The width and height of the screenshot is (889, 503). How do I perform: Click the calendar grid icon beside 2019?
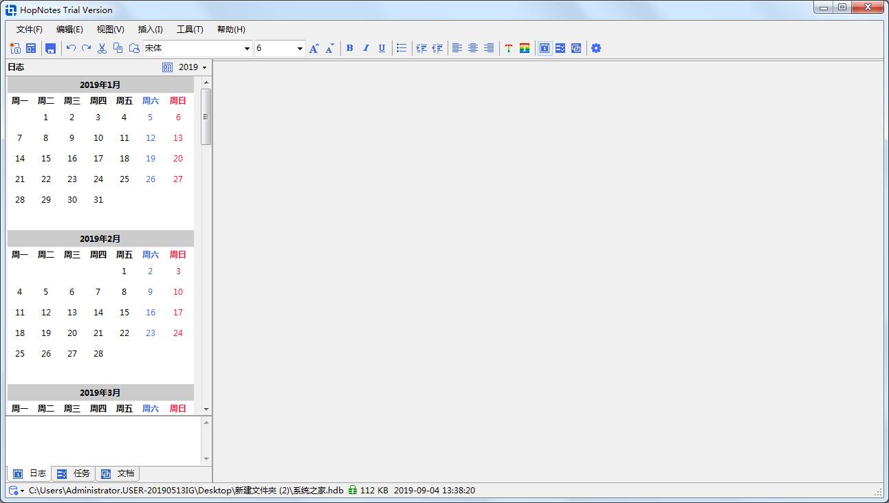pos(168,67)
